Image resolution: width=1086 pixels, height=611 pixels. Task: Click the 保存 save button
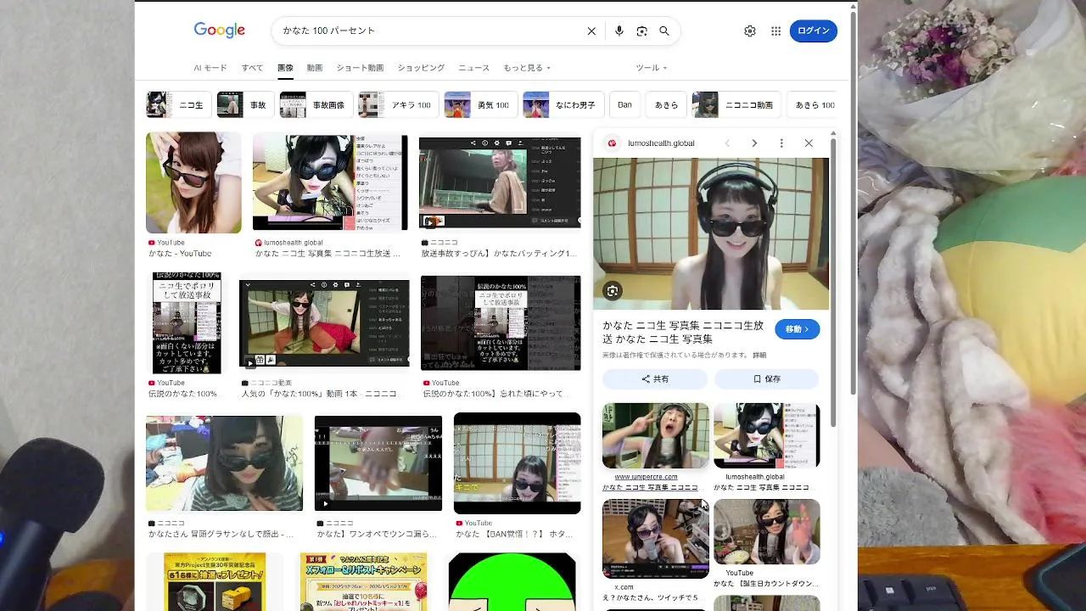tap(767, 379)
